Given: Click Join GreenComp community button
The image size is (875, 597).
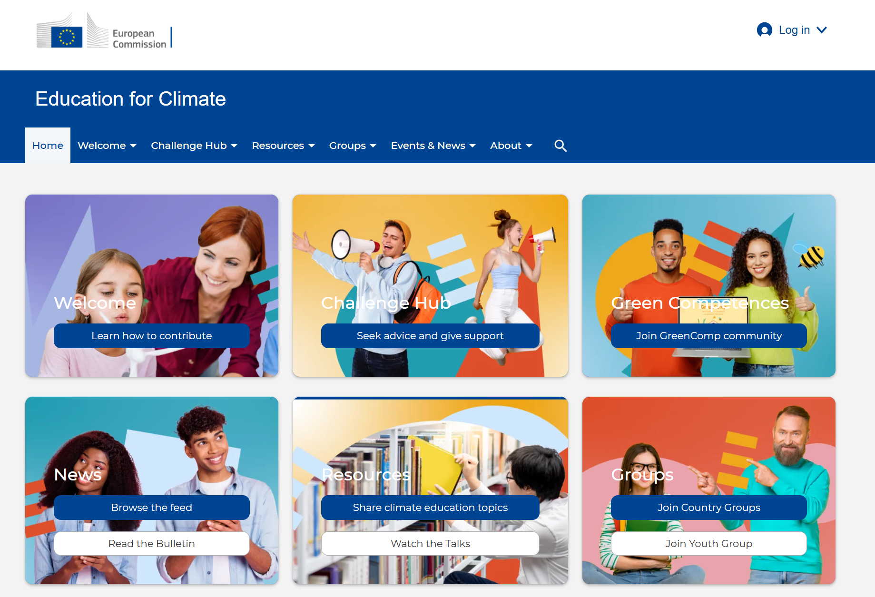Looking at the screenshot, I should (709, 336).
